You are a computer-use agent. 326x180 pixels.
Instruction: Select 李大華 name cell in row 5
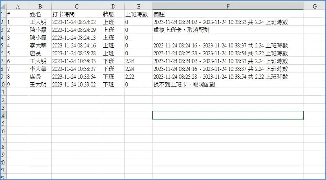pos(40,45)
